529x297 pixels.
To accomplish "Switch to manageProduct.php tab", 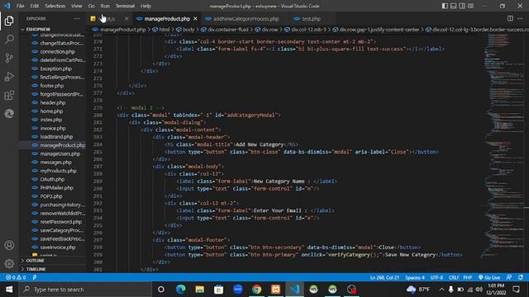I will pos(167,19).
